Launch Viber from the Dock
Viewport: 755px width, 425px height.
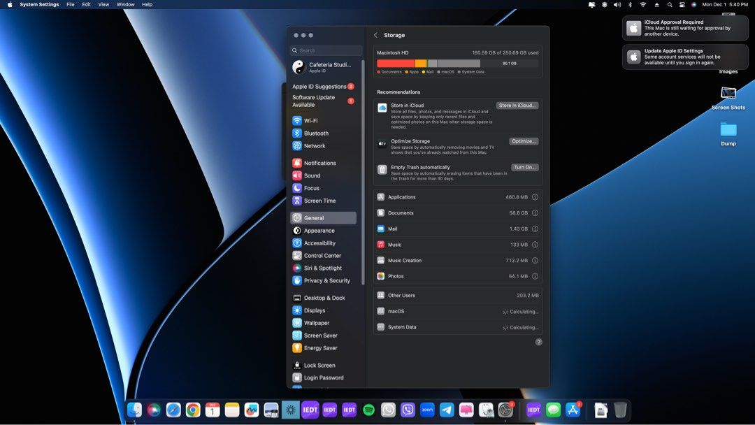408,410
